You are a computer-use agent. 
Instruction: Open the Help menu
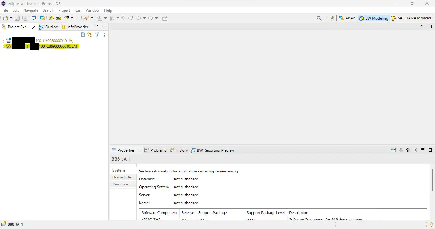point(108,10)
